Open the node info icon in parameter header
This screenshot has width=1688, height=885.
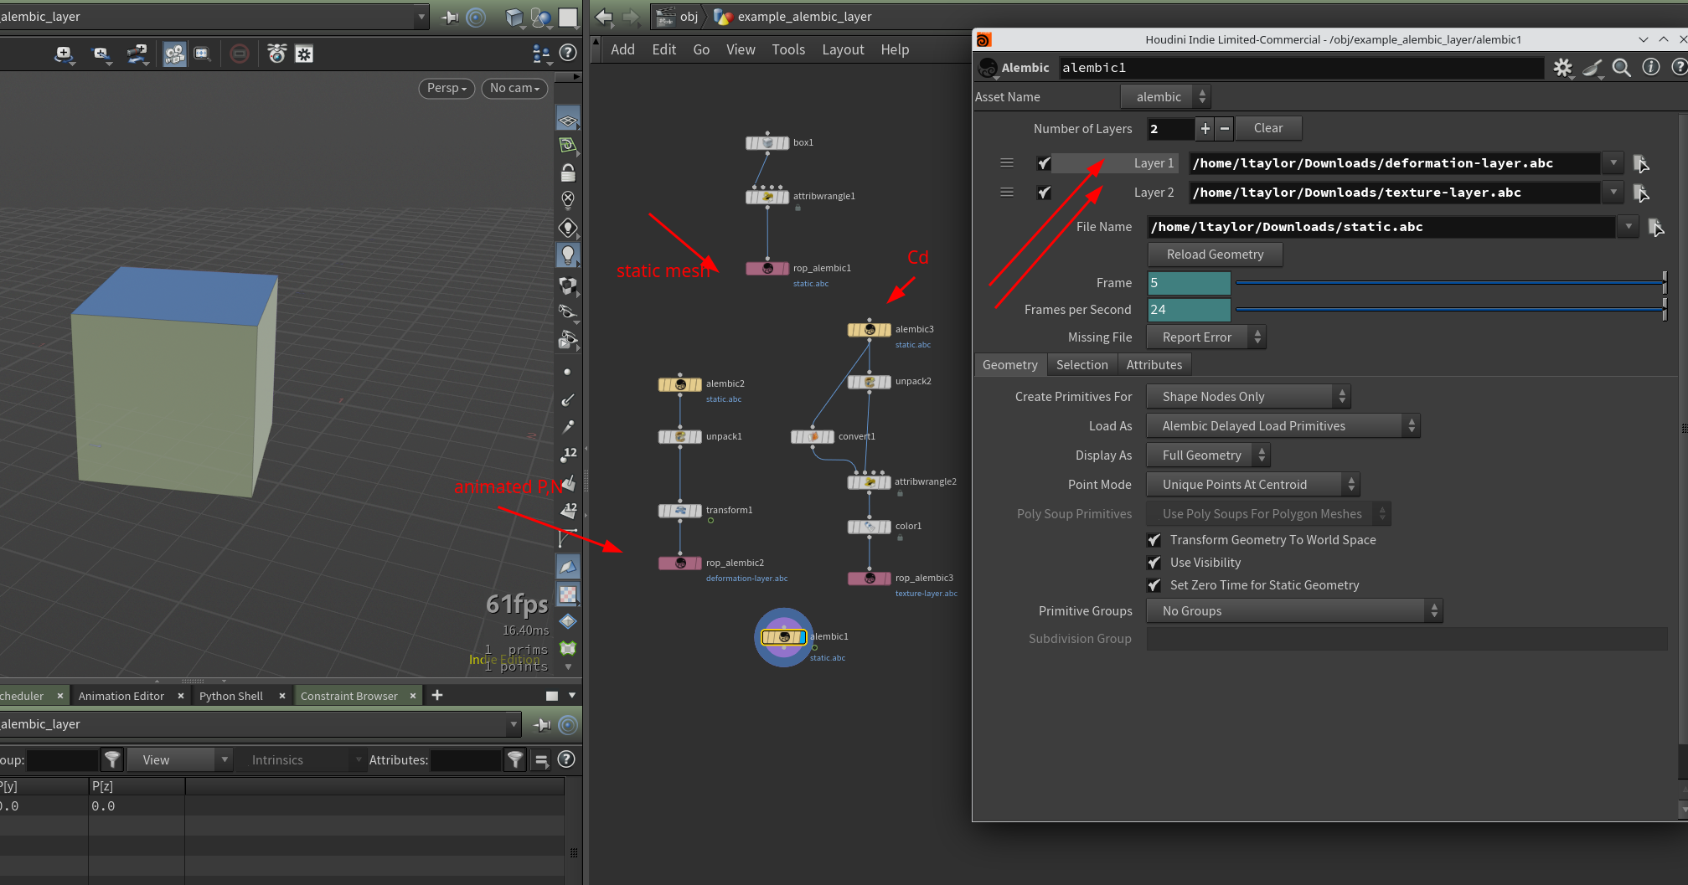point(1650,68)
